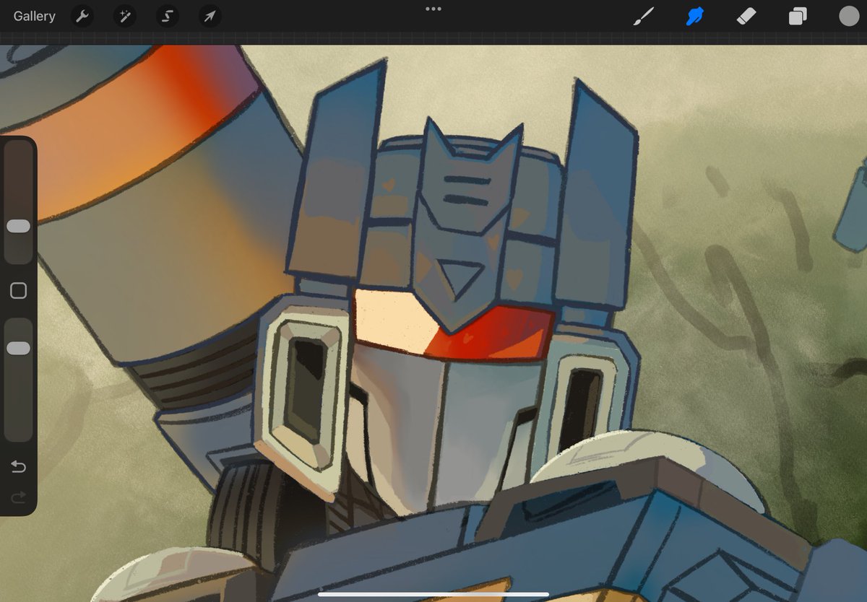Tap the home indicator bar at screen bottom

click(x=433, y=595)
